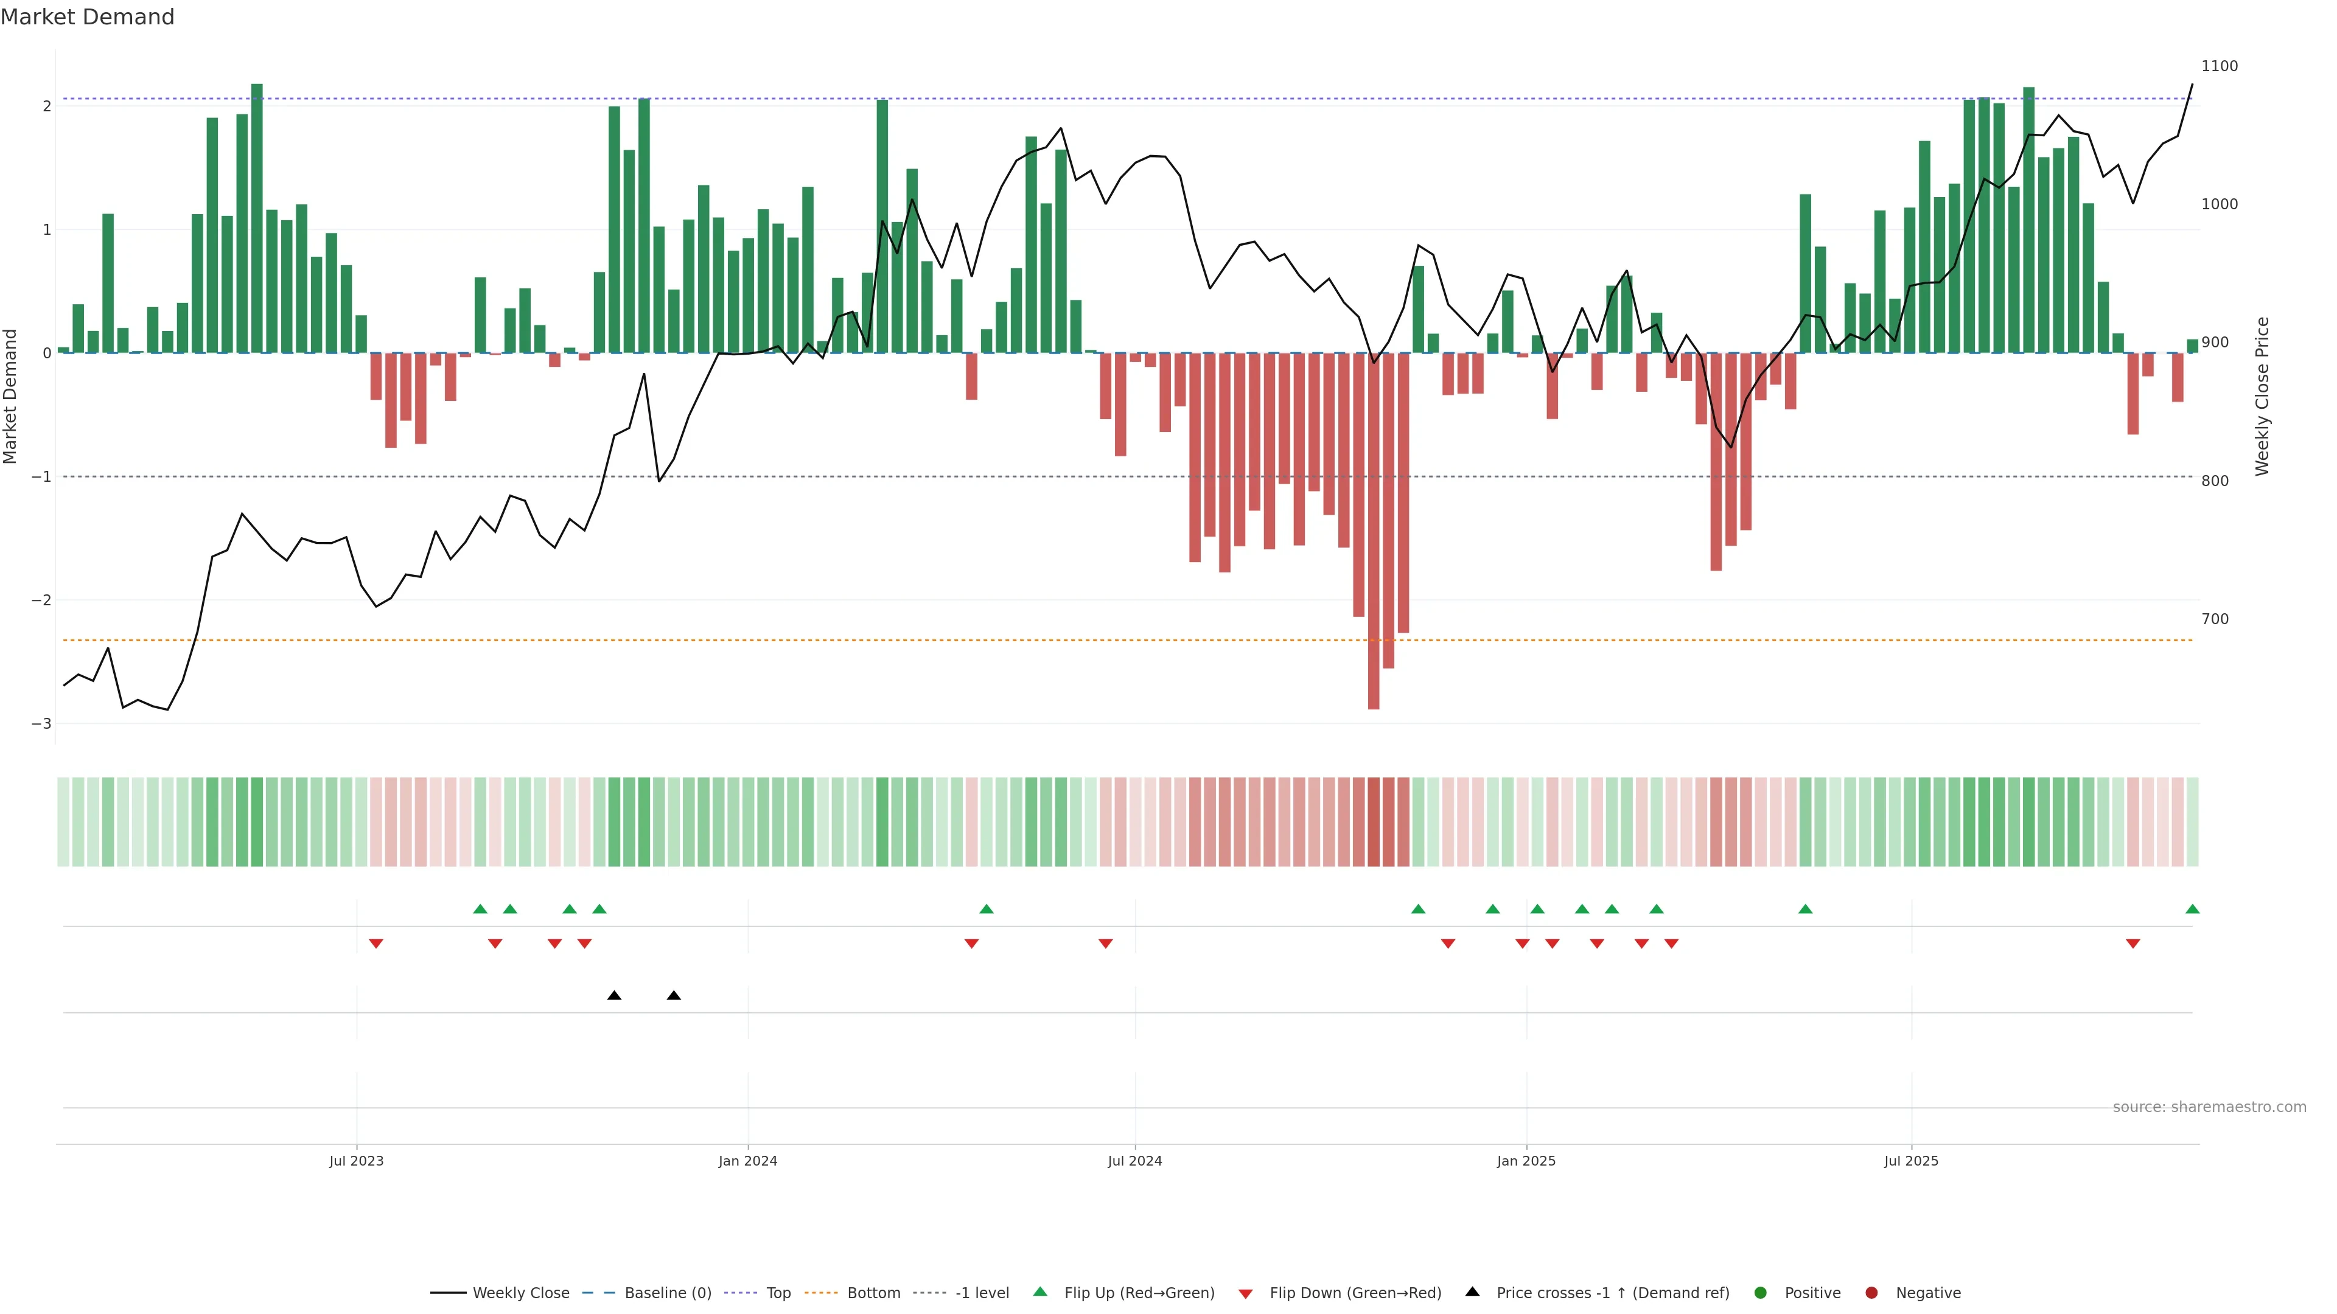Image resolution: width=2337 pixels, height=1314 pixels.
Task: Click the -1 level legend item
Action: (982, 1293)
